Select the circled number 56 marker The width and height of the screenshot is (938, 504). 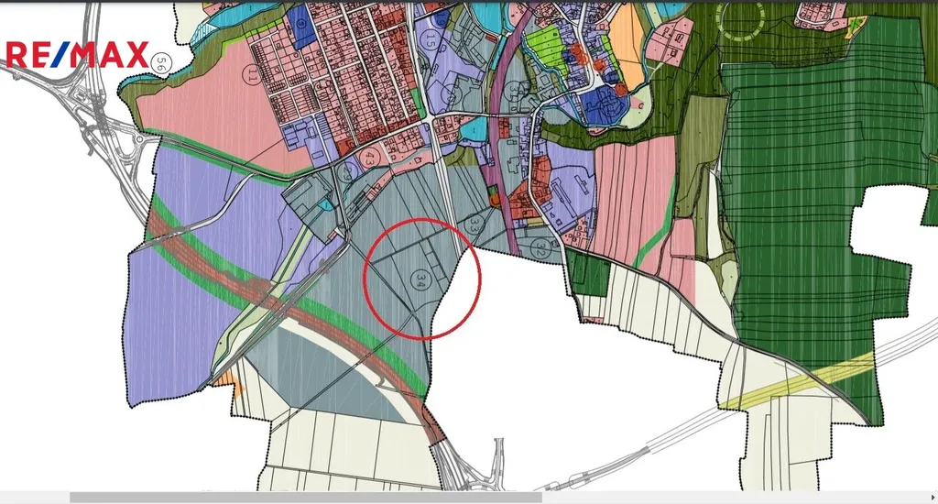point(161,62)
